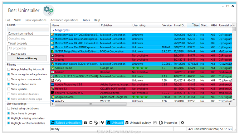Click the Xamarin Android row icon
Image resolution: width=239 pixels, height=134 pixels.
pos(53,72)
